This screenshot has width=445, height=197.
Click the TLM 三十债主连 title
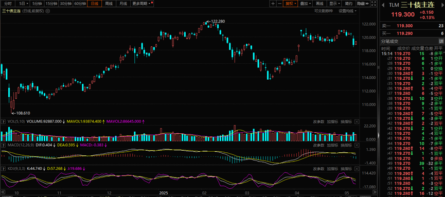tap(412, 5)
